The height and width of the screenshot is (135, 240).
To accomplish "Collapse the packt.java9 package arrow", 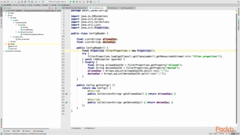I will point(13,22).
